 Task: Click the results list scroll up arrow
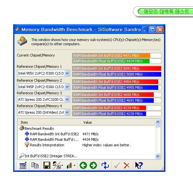tap(158, 122)
